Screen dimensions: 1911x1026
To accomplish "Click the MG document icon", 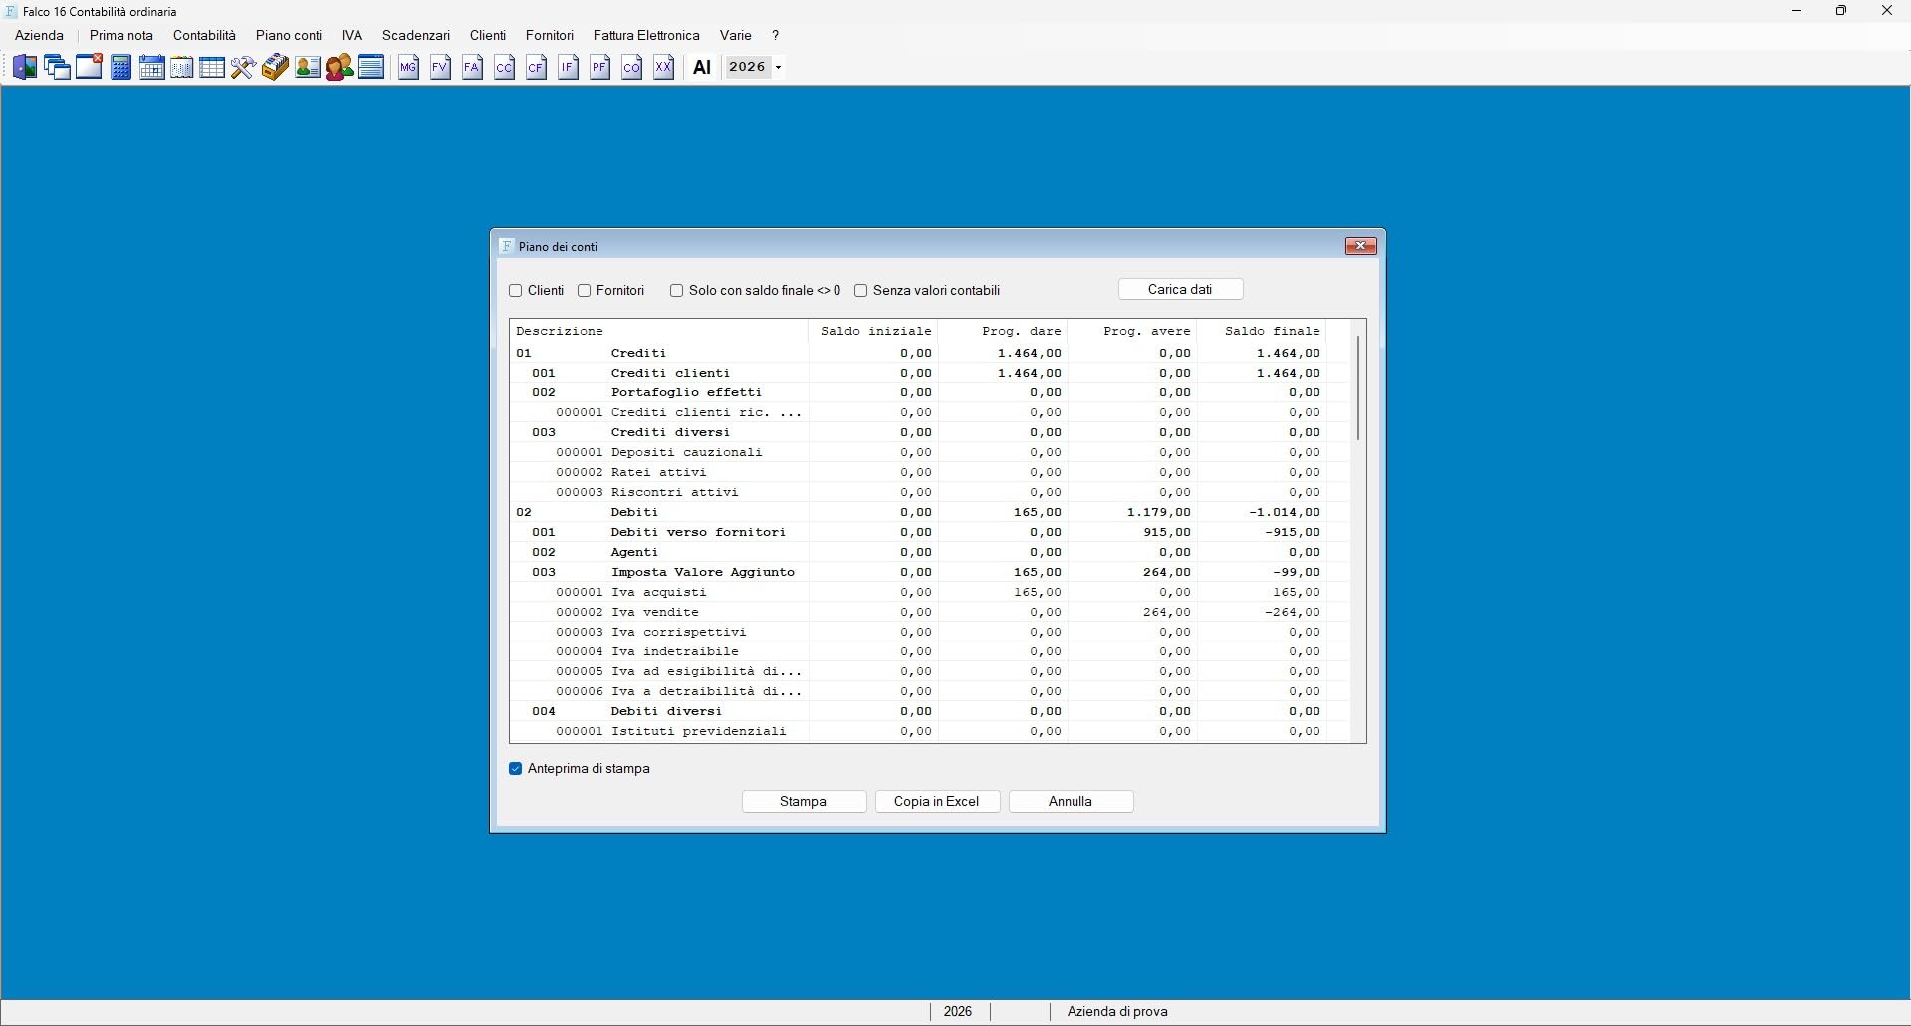I will point(409,68).
